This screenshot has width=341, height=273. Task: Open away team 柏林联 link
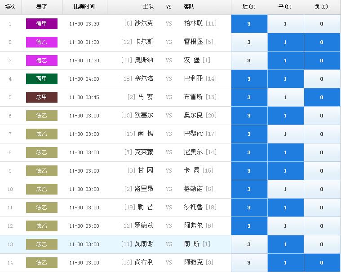pos(193,23)
